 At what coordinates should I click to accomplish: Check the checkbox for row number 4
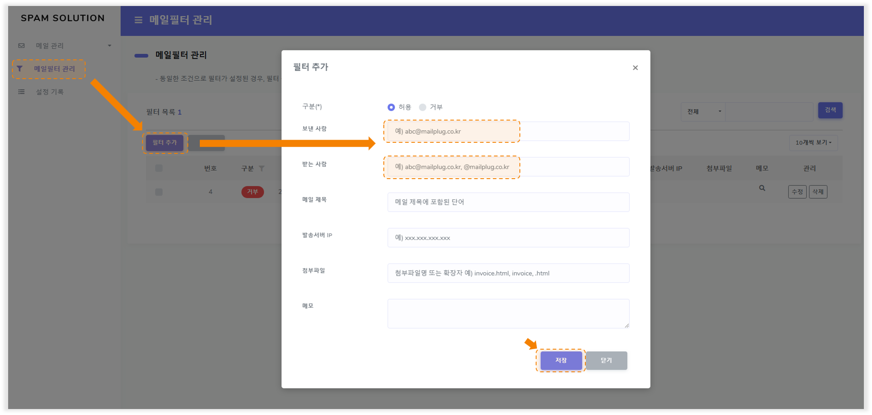pyautogui.click(x=159, y=192)
